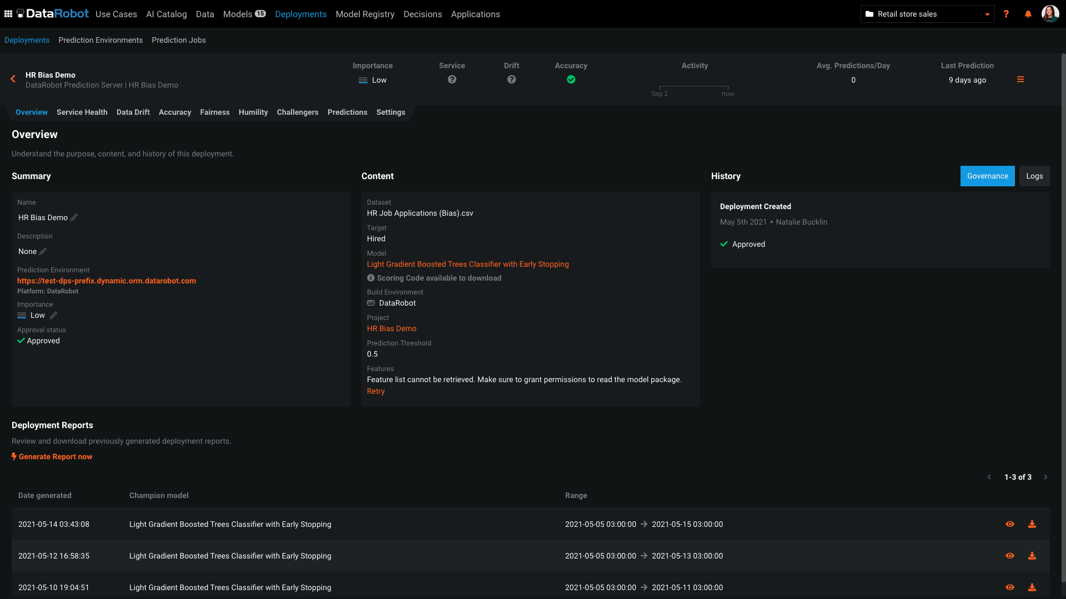The image size is (1066, 599).
Task: Open the HR Bias Demo project link
Action: [x=391, y=328]
